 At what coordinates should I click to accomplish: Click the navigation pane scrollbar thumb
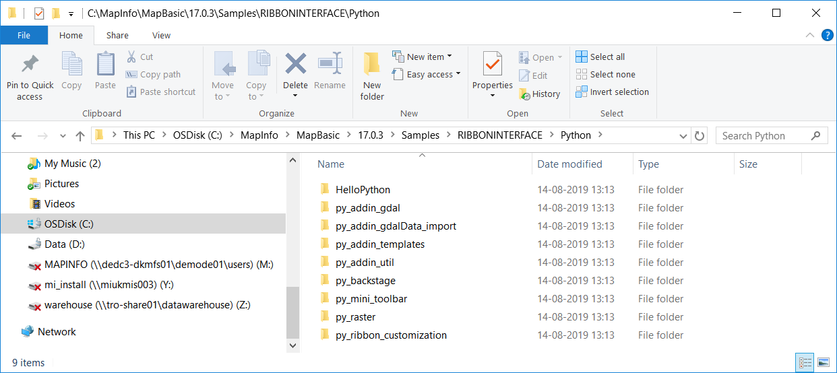[292, 311]
